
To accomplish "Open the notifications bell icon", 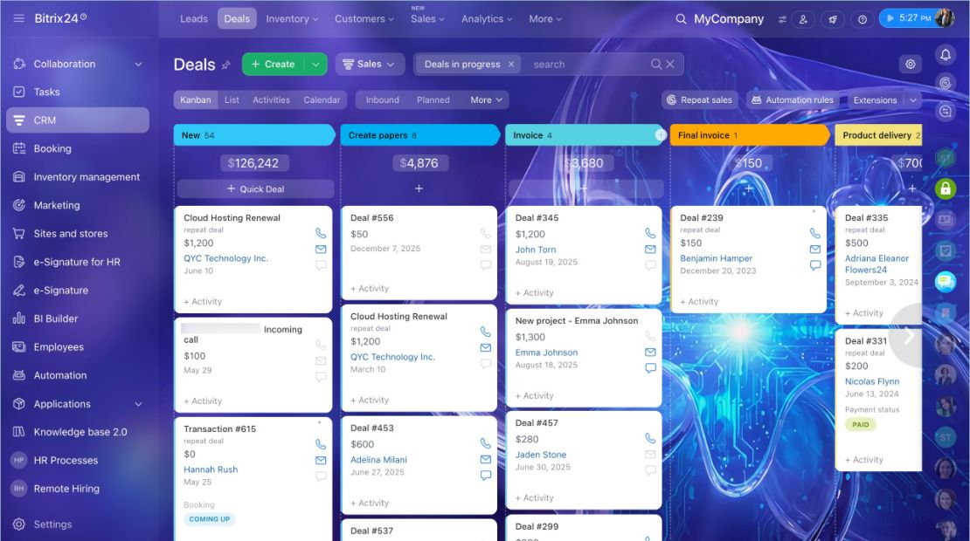I will [946, 55].
